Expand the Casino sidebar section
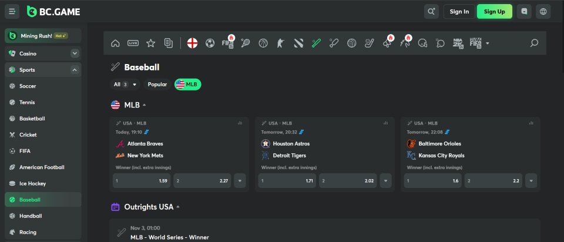This screenshot has width=564, height=242. click(75, 53)
